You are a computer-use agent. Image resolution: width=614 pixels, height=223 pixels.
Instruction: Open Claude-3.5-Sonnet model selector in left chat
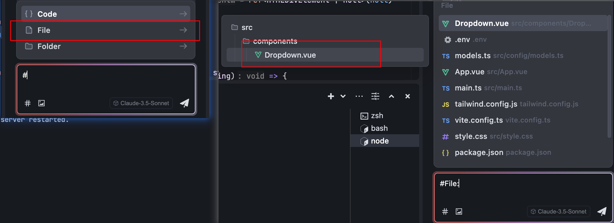(x=141, y=103)
